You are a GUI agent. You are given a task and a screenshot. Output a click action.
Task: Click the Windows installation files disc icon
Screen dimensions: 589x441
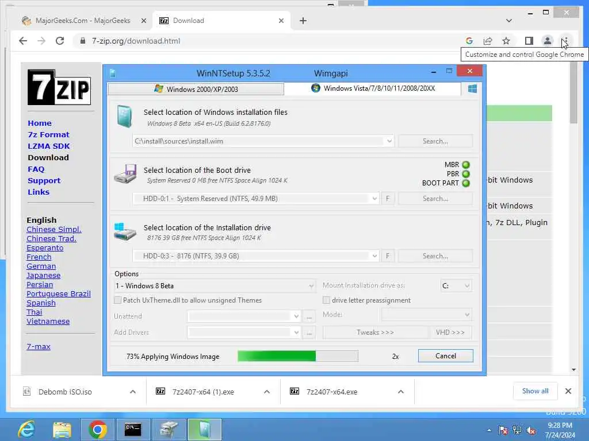tap(124, 117)
